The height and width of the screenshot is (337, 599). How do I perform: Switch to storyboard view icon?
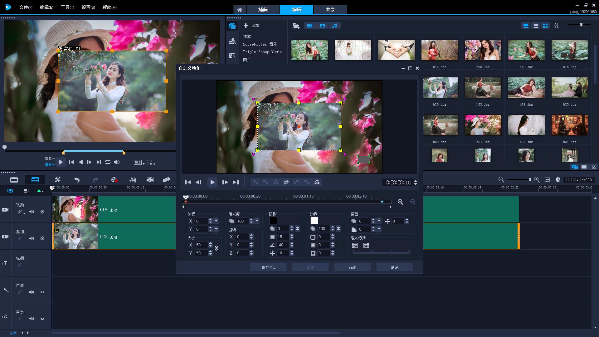[x=14, y=180]
